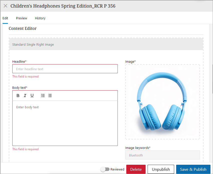The image size is (213, 174).
Task: Apply underline formatting in body text
Action: pyautogui.click(x=32, y=96)
